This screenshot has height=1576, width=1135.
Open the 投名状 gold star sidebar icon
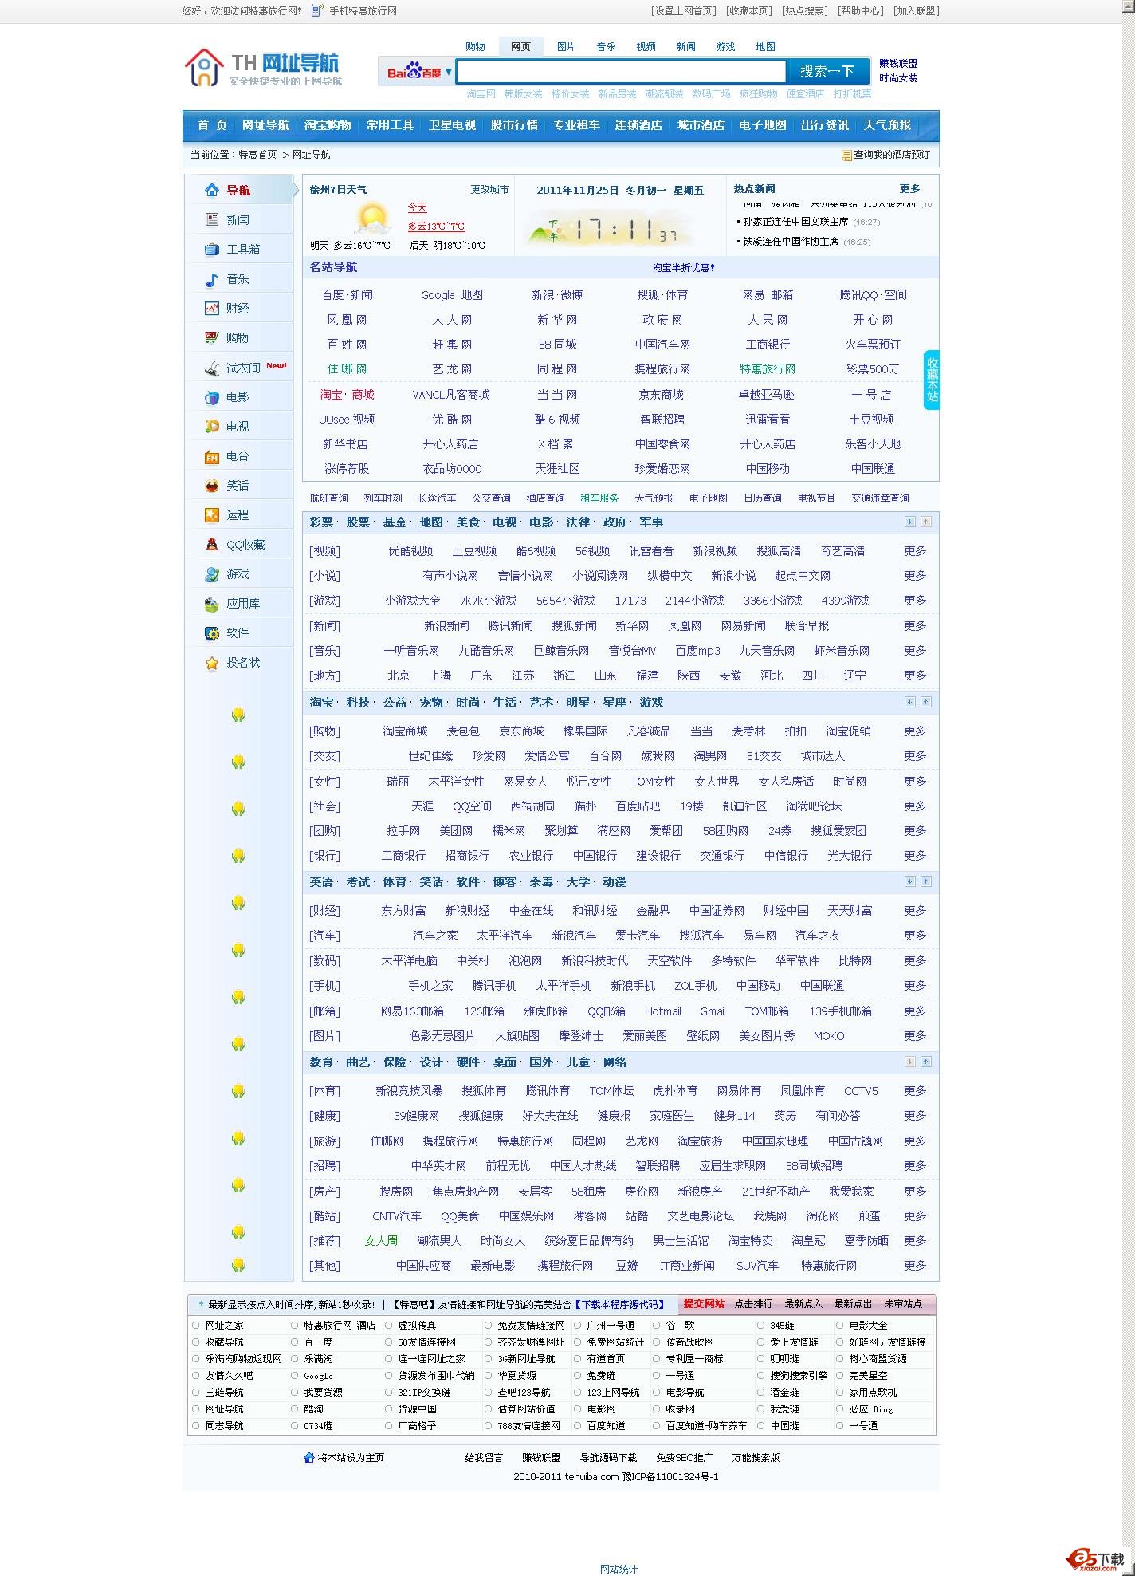tap(211, 663)
